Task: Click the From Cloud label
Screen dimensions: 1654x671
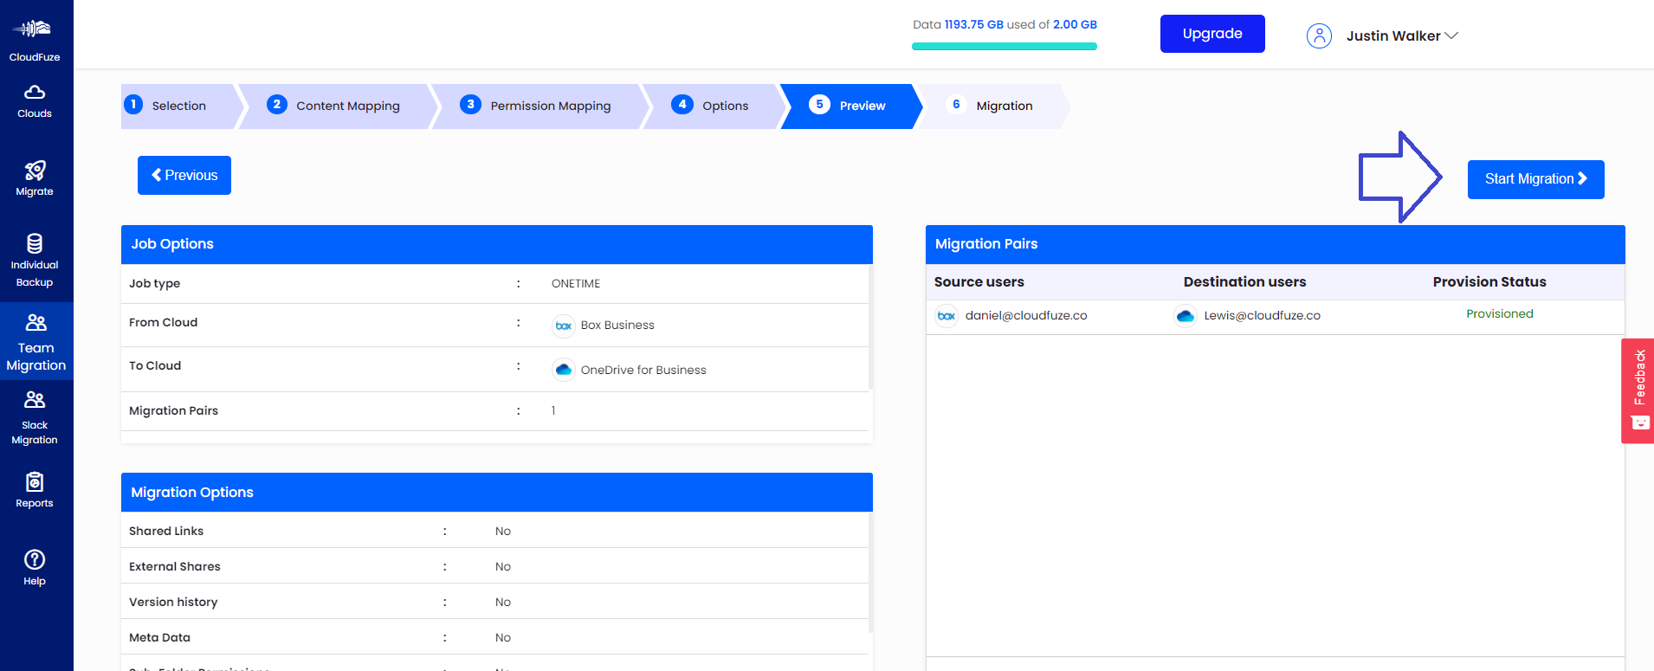Action: (x=163, y=323)
